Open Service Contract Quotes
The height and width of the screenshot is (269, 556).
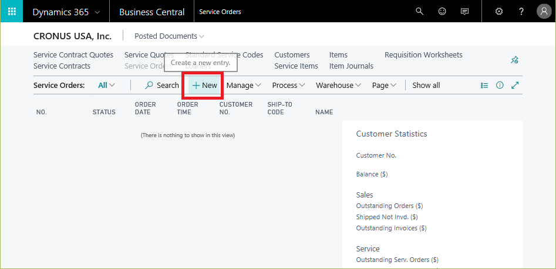point(73,55)
